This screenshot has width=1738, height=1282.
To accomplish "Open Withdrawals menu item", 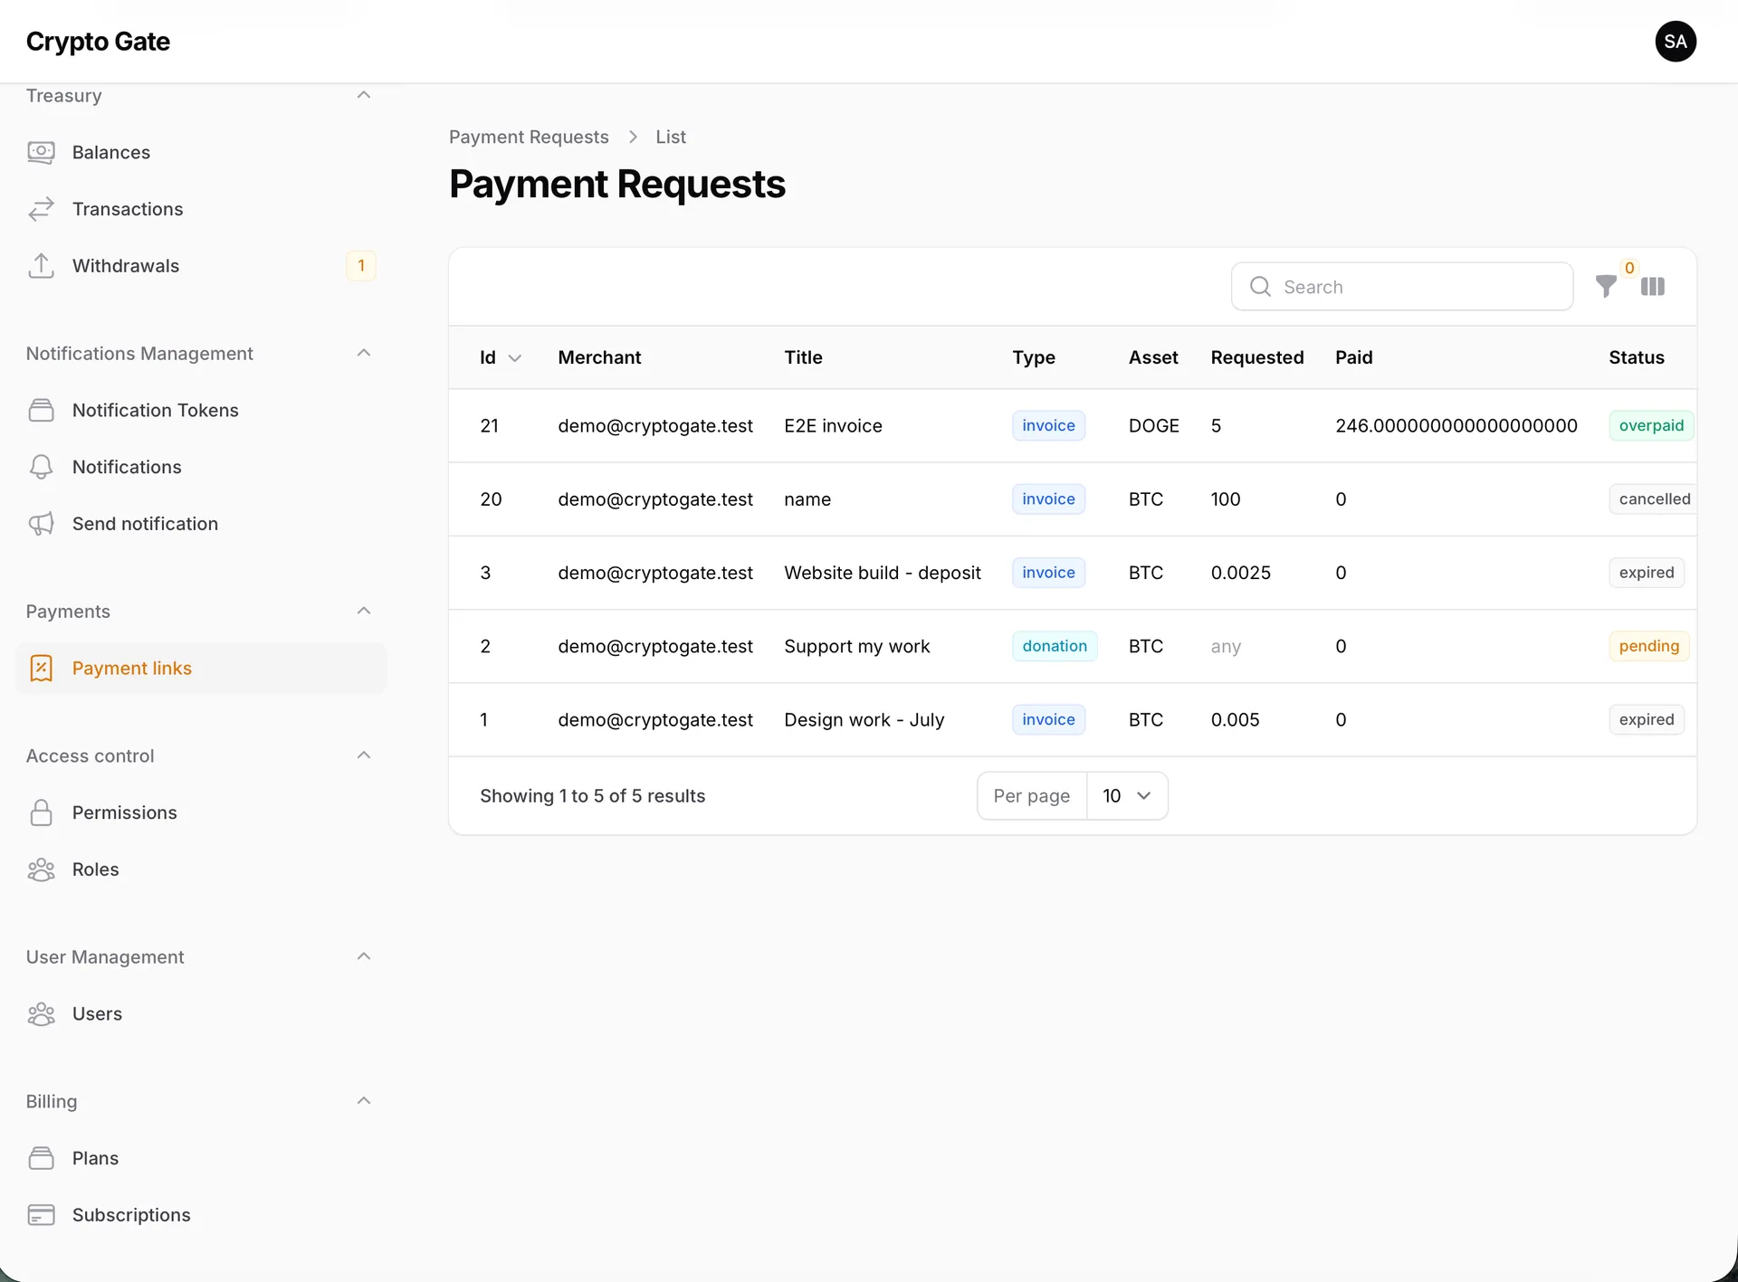I will pos(202,266).
